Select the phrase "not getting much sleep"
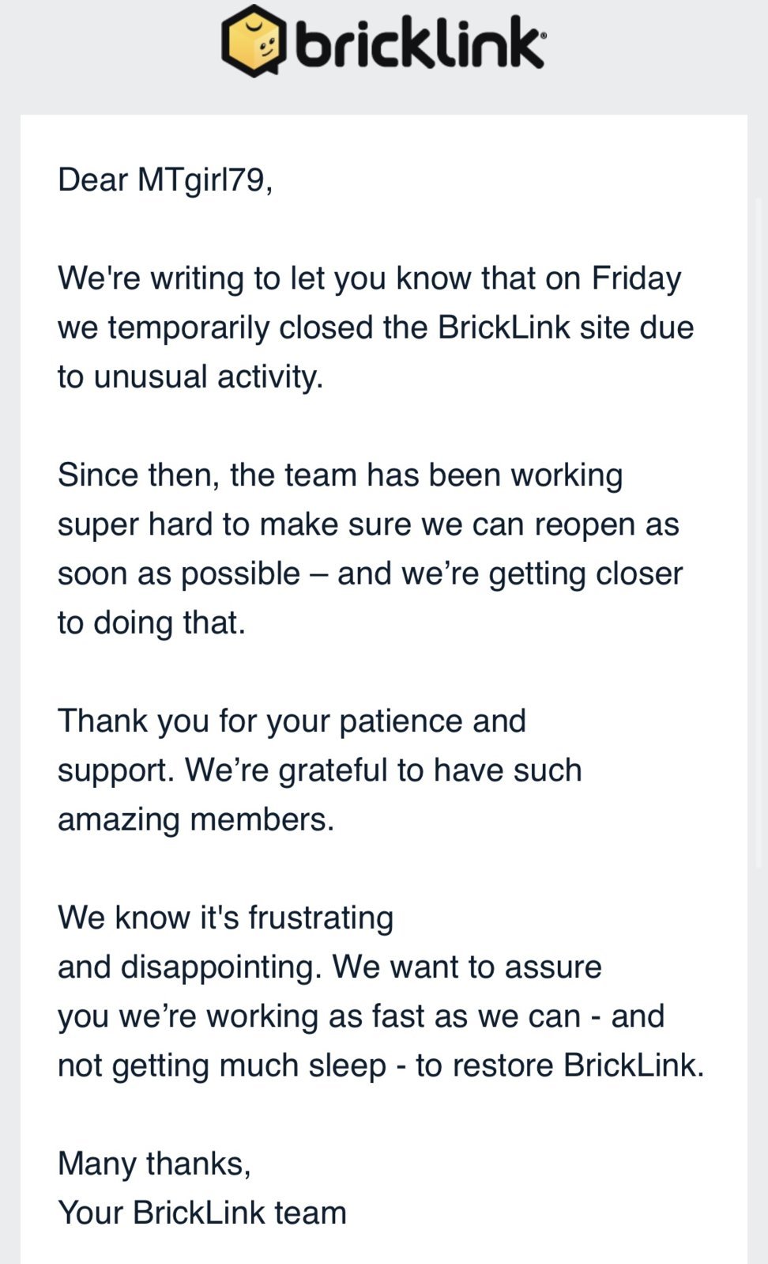Screen dimensions: 768x1264 click(222, 1065)
